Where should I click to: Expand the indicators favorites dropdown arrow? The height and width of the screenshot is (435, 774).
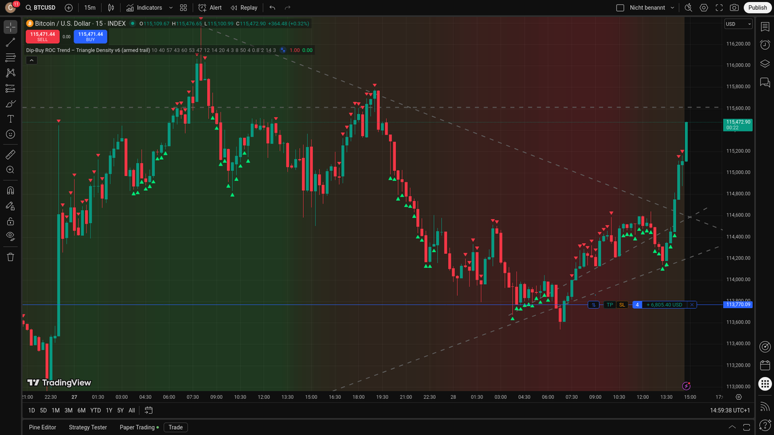point(170,8)
